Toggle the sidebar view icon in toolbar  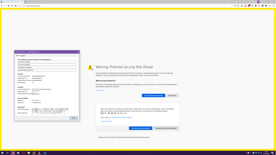pos(242,6)
